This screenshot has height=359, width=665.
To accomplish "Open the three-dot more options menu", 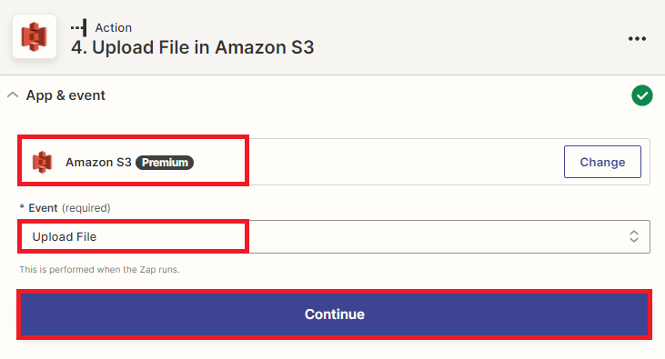I will pos(637,38).
